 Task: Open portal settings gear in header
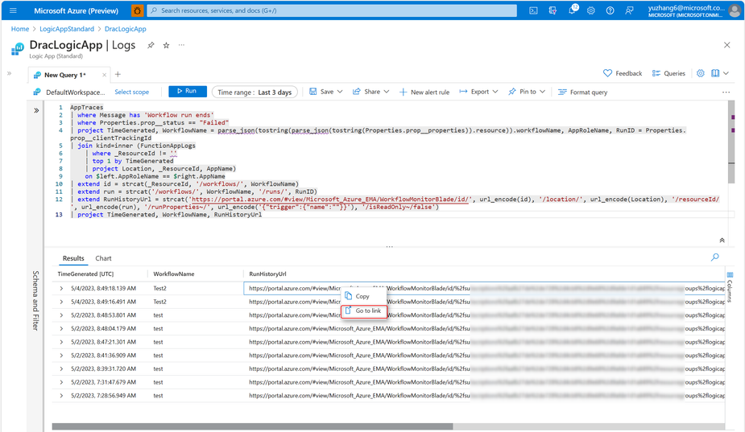591,10
